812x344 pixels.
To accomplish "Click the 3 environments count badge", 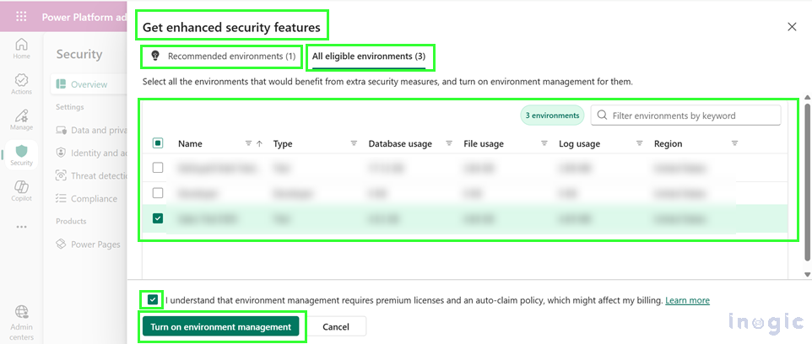I will pyautogui.click(x=552, y=116).
